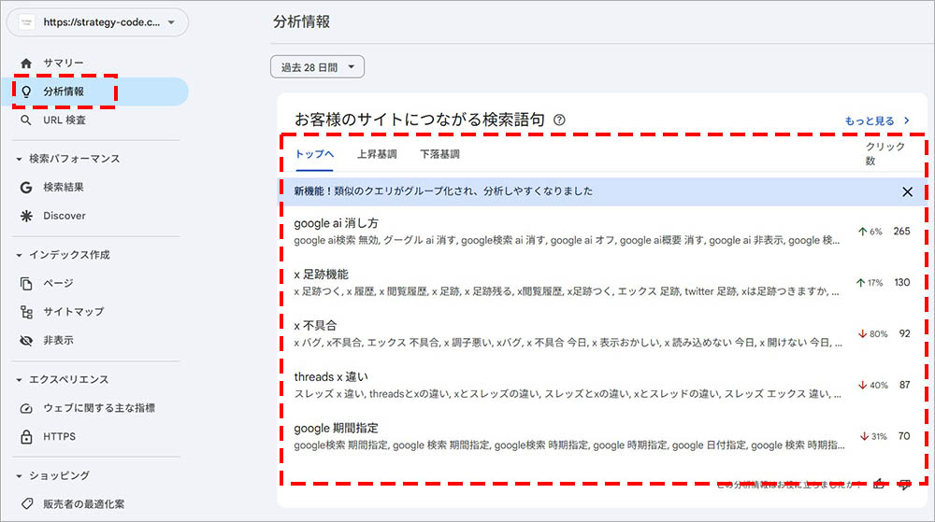This screenshot has height=522, width=935.
Task: Click the サマリー home icon
Action: click(x=26, y=63)
